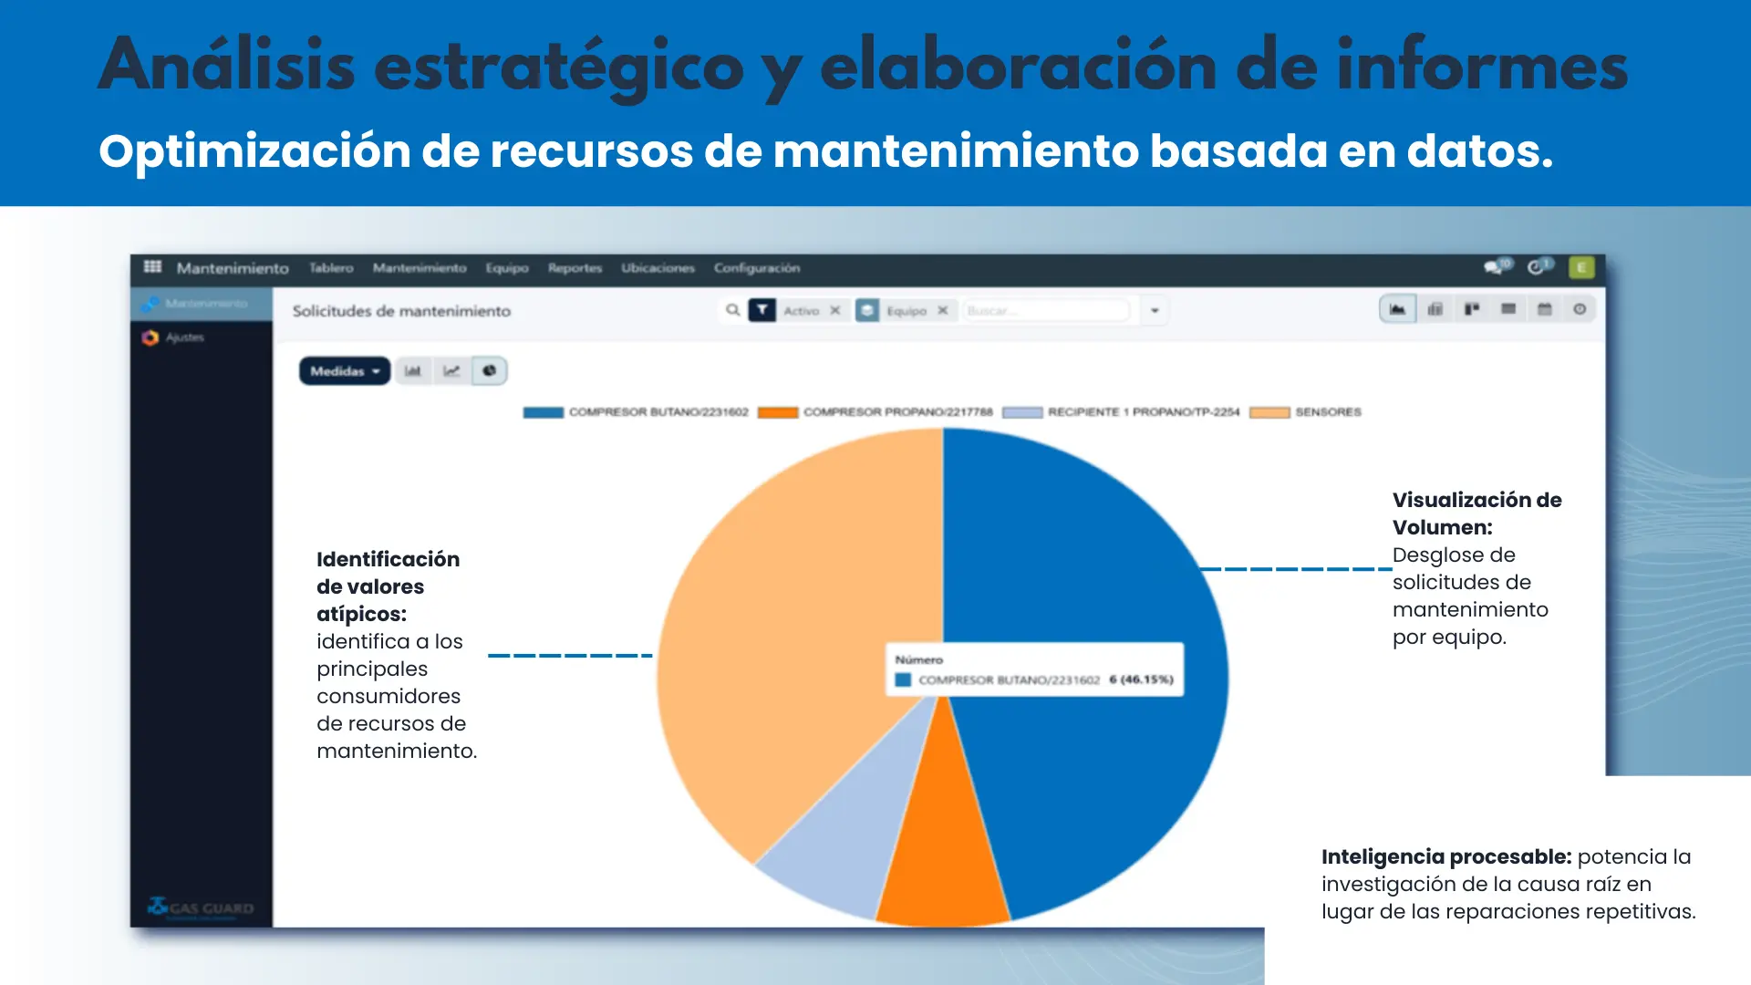Open the Reportes menu
1751x985 pixels.
pos(575,268)
